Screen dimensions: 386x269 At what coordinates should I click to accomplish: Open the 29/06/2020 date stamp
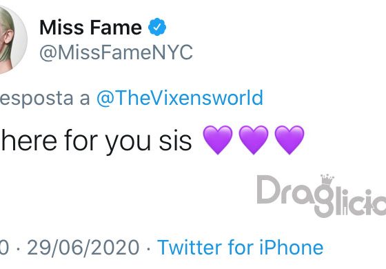[83, 247]
